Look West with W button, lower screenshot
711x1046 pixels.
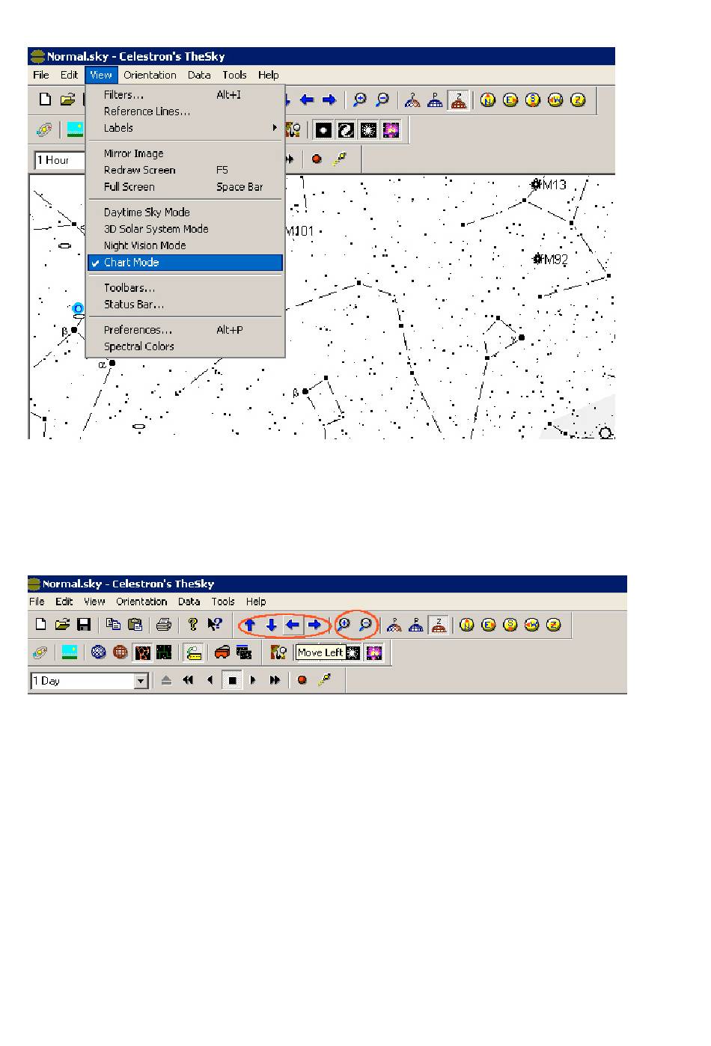coord(532,625)
